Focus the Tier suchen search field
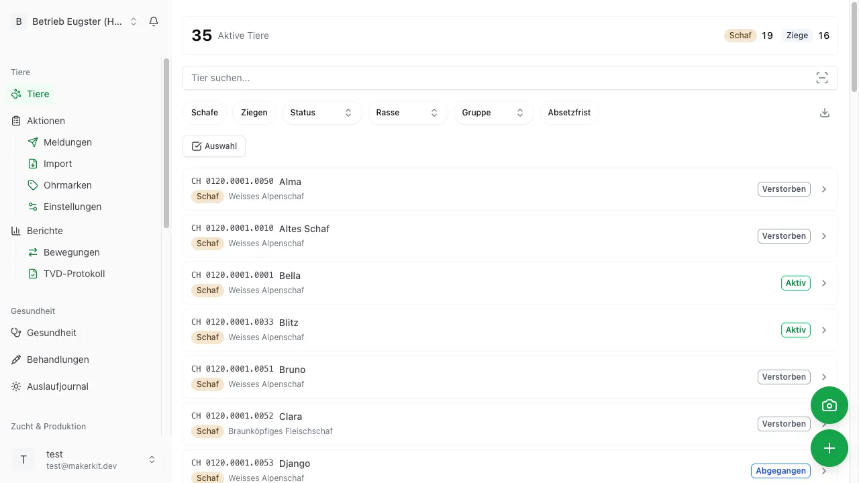Image resolution: width=859 pixels, height=483 pixels. click(497, 78)
